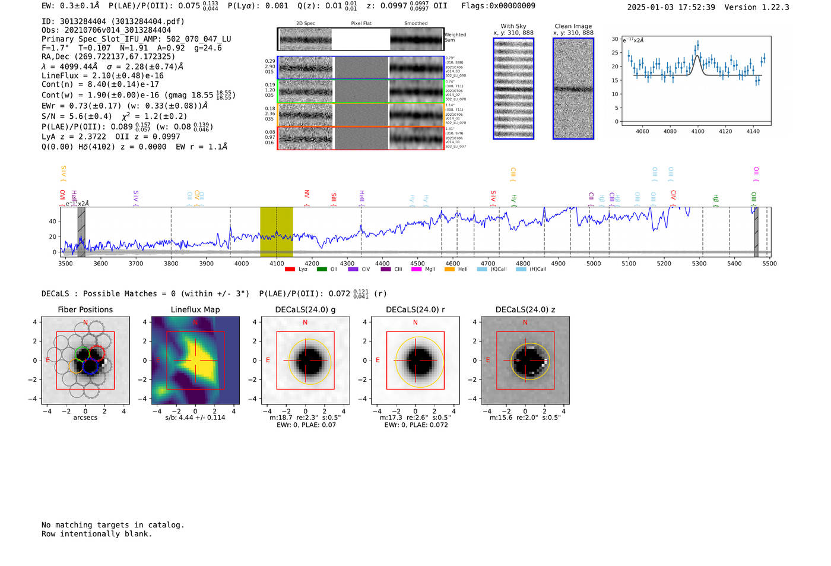Click the (K)CaII legend swatch
The image size is (831, 566).
coord(482,269)
